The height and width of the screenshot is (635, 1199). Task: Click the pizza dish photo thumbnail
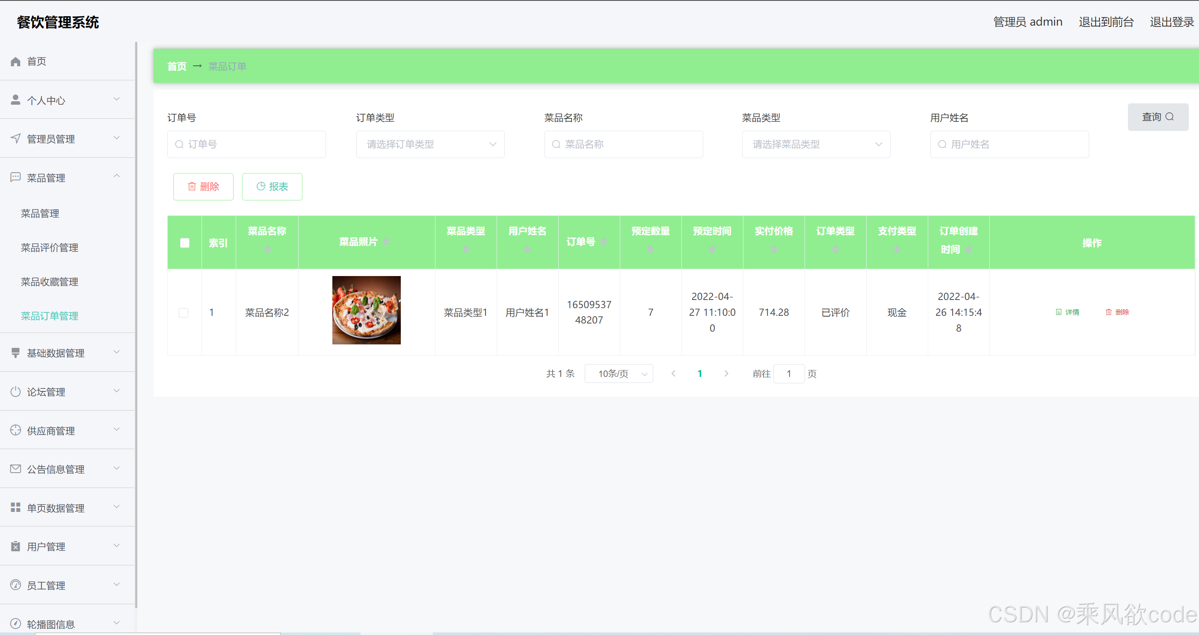click(366, 310)
